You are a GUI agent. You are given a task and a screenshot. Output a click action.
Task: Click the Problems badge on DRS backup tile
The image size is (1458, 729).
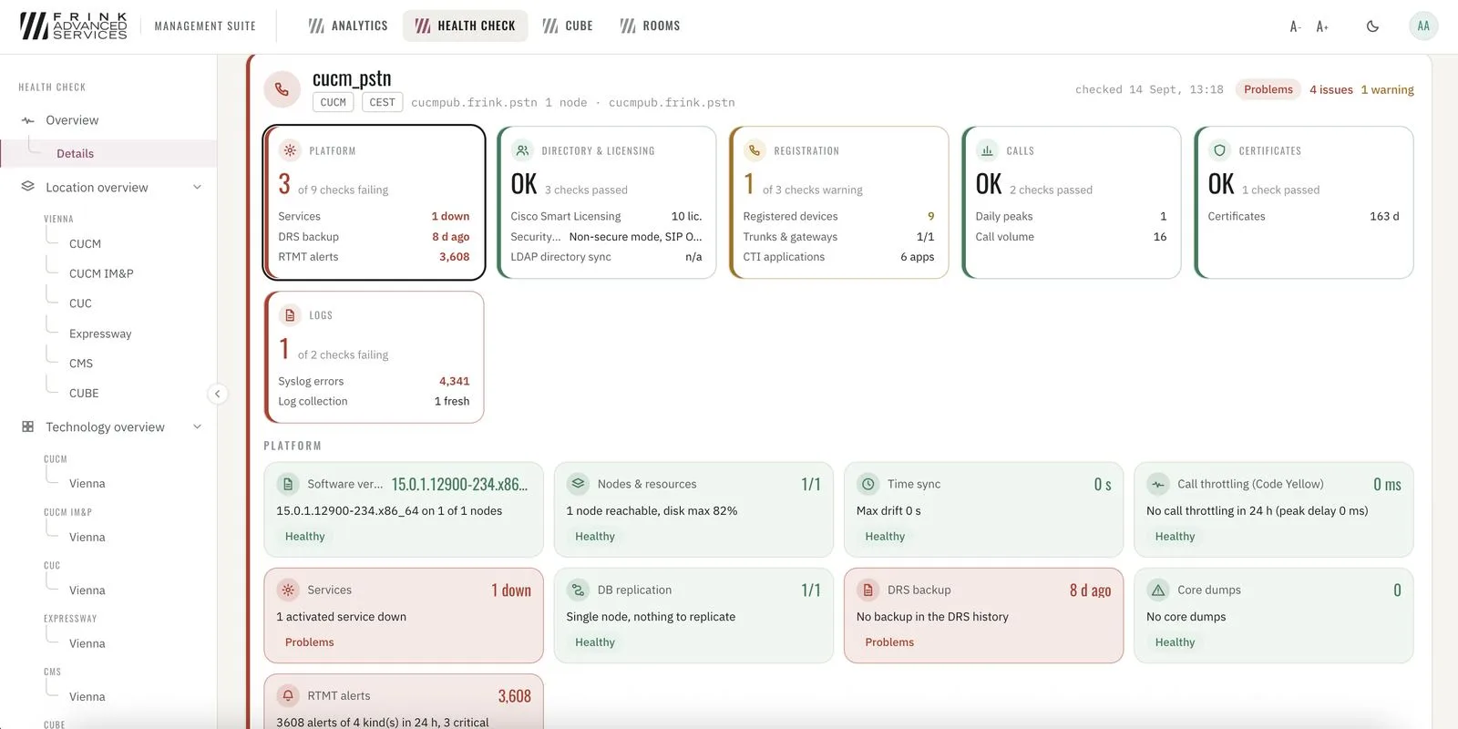(889, 642)
